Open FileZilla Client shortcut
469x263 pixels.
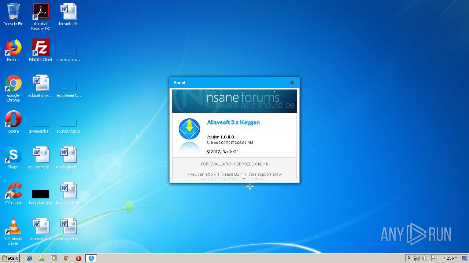[x=41, y=50]
